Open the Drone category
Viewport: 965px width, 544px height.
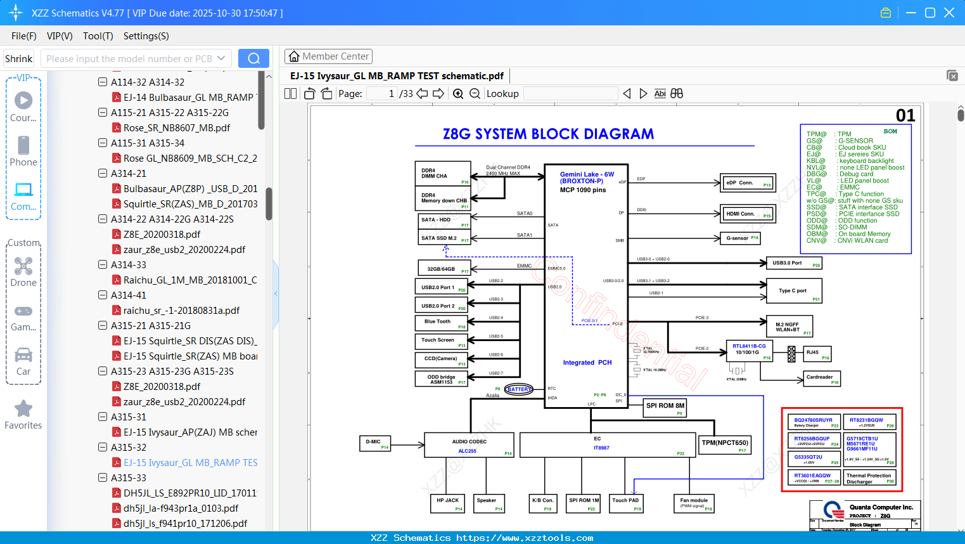click(23, 272)
